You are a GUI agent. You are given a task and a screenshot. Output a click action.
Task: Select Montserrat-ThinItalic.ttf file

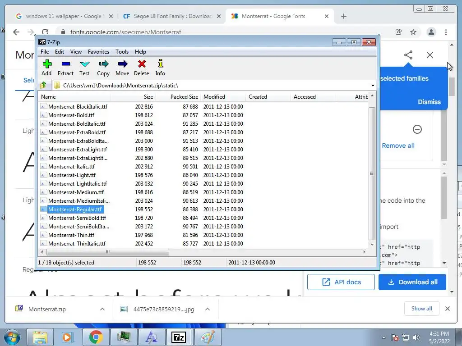(x=77, y=244)
